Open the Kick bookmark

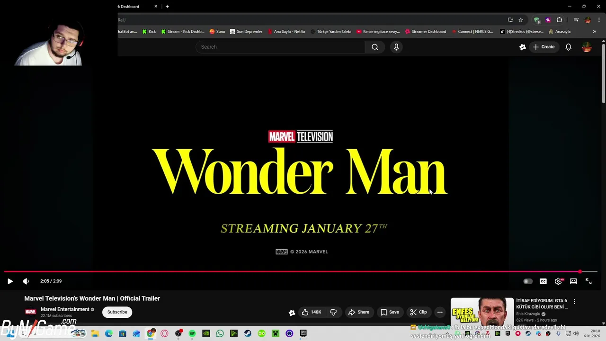[x=149, y=32]
